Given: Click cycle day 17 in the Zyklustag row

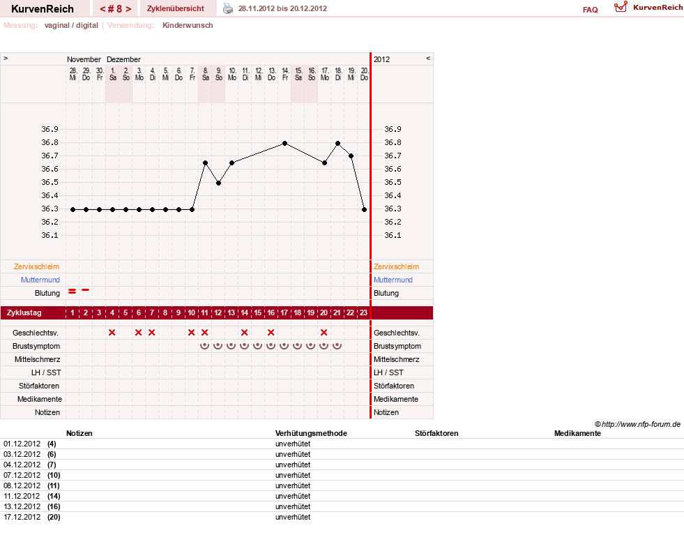Looking at the screenshot, I should pos(284,312).
